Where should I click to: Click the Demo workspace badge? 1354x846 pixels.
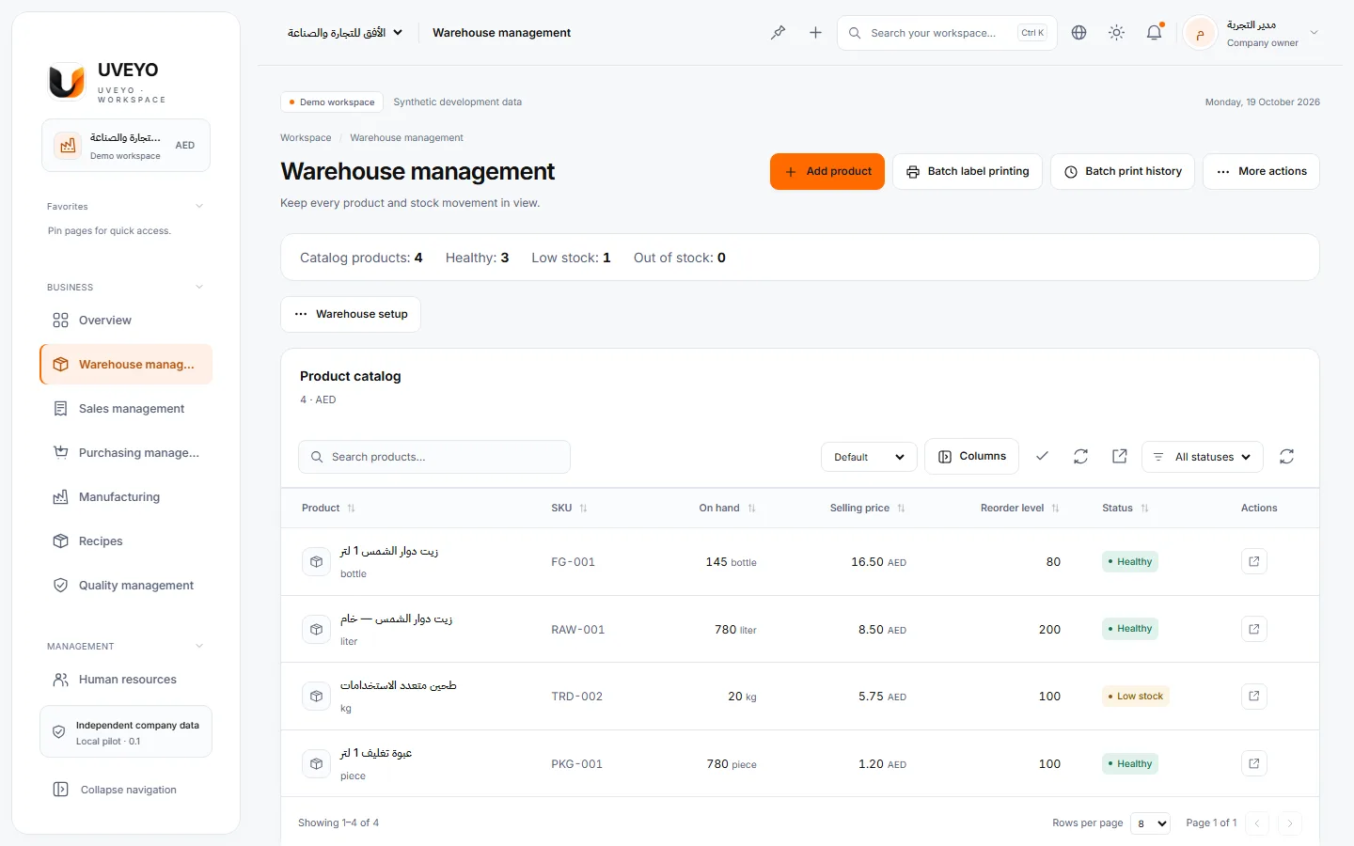click(332, 102)
